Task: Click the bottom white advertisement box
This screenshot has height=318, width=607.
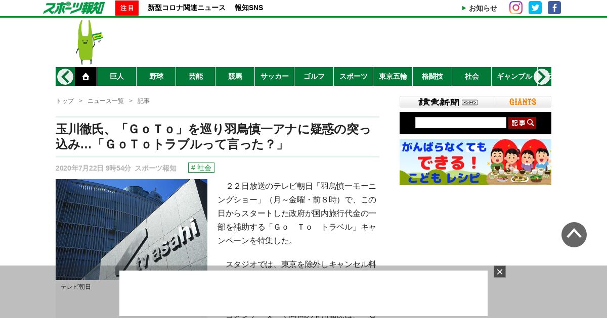Action: pos(303,293)
